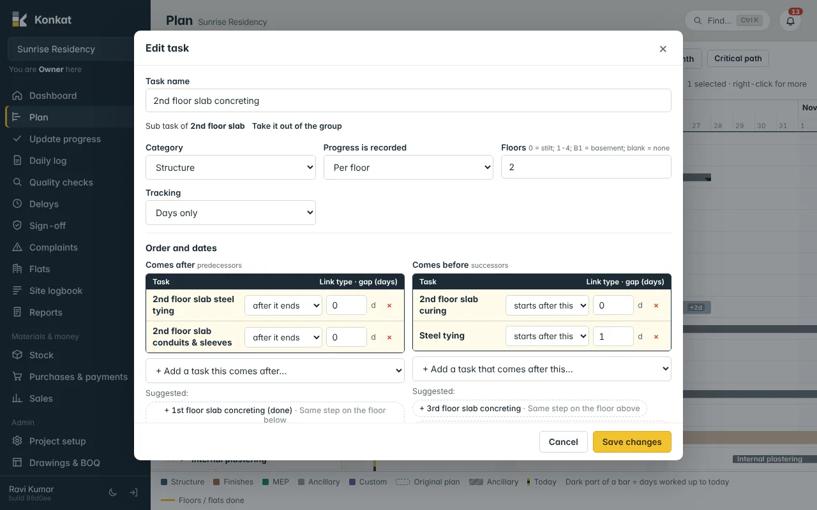This screenshot has width=817, height=510.
Task: Change link type for the Steel tying successor
Action: click(x=547, y=337)
